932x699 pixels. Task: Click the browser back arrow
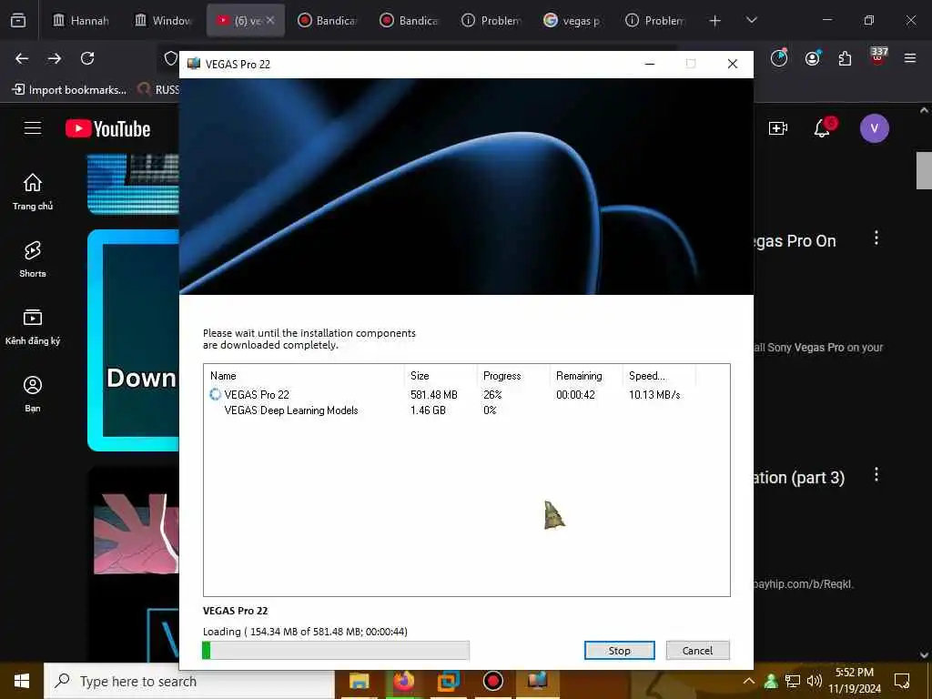pos(22,58)
